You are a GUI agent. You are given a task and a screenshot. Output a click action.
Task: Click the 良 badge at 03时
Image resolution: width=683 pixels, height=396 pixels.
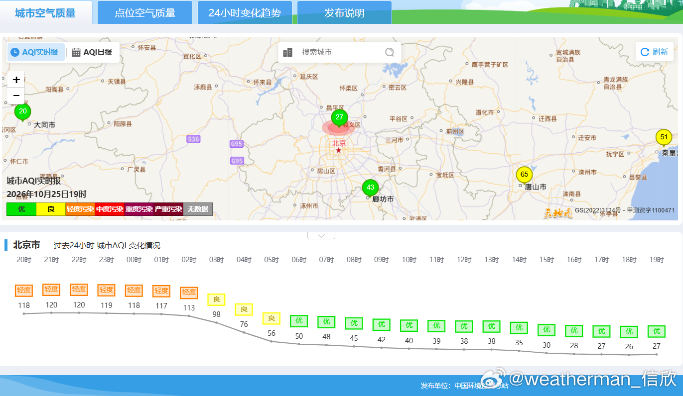pos(216,299)
